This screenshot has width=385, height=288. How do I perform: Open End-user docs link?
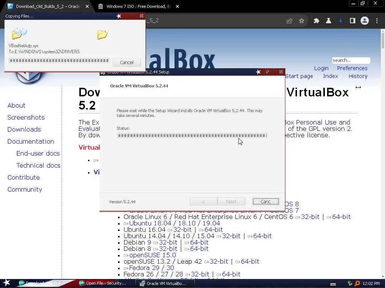[x=38, y=153]
